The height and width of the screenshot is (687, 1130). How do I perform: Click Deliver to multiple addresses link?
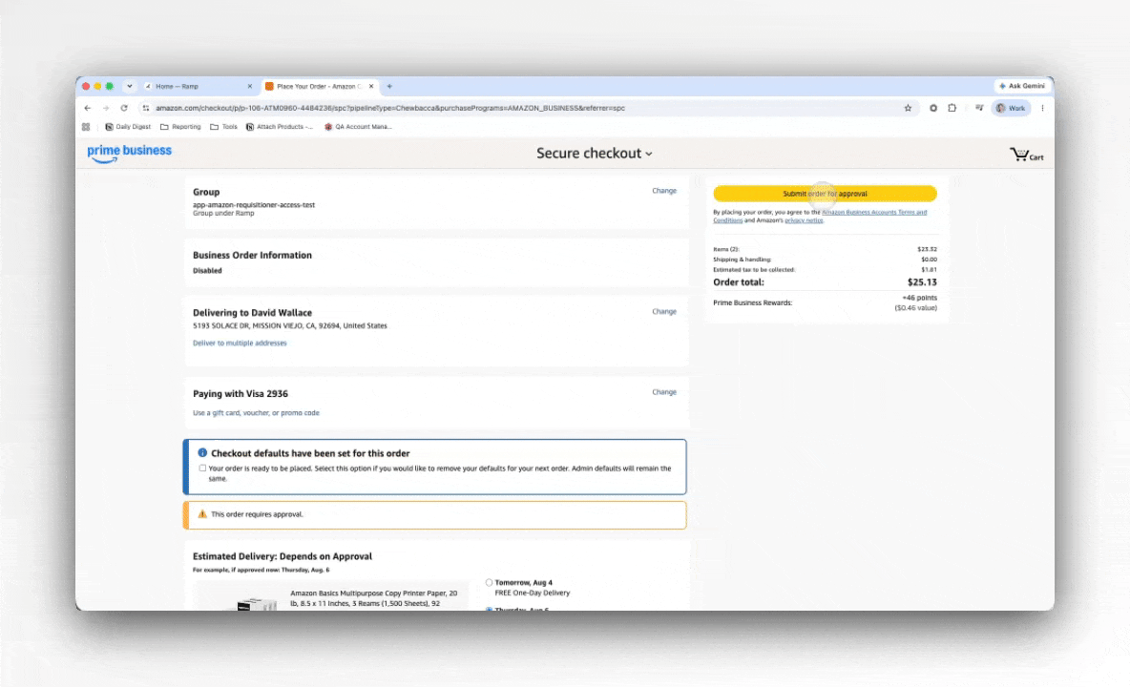(240, 343)
